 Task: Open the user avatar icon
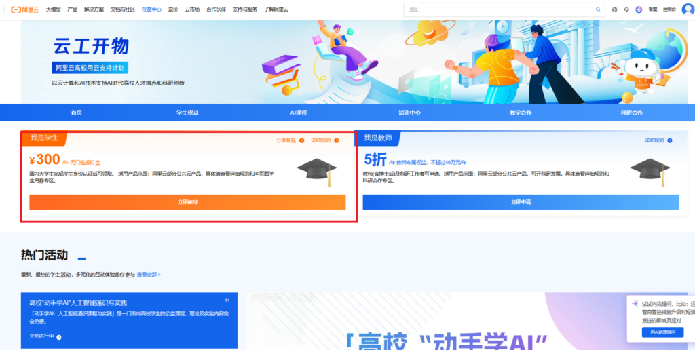[x=688, y=9]
